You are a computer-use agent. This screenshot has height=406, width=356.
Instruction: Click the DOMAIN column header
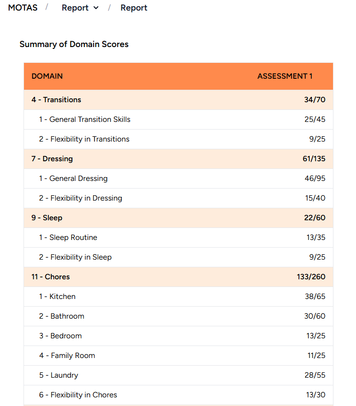(47, 76)
